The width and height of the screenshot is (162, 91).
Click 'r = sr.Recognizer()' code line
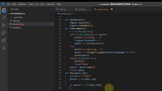(x=81, y=32)
